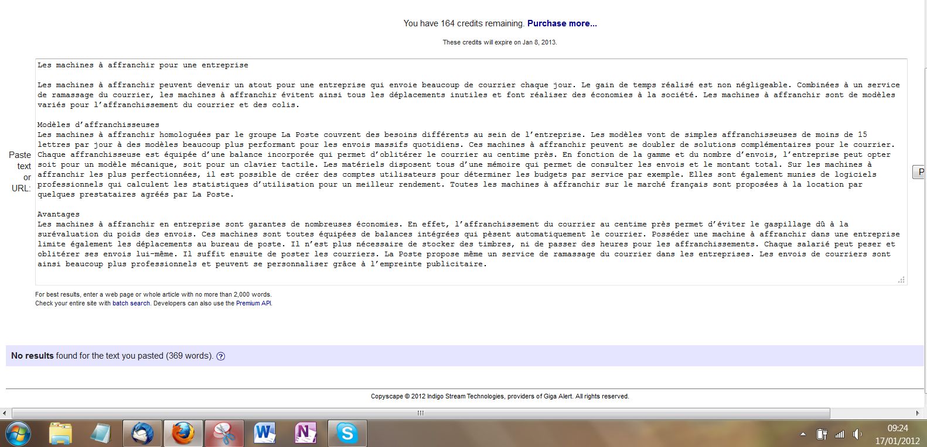Viewport: 927px width, 447px height.
Task: Switch to Firefox in the taskbar
Action: pos(183,434)
